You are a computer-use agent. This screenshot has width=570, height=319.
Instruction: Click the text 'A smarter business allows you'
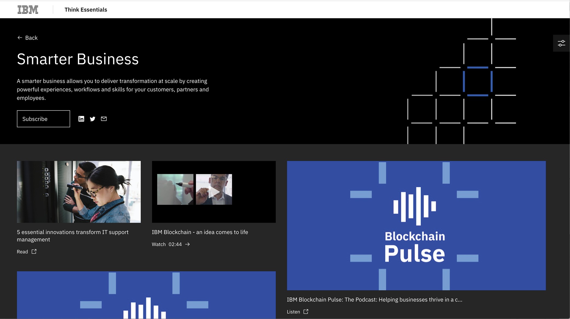coord(55,81)
